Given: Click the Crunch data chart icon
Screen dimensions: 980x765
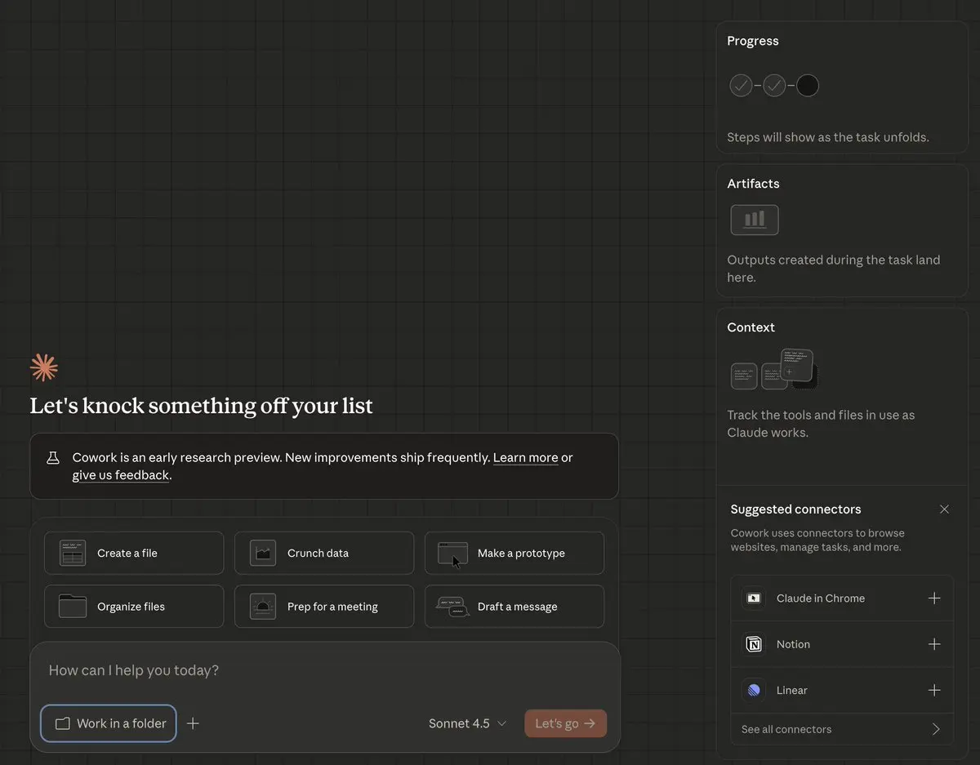Looking at the screenshot, I should (x=263, y=554).
